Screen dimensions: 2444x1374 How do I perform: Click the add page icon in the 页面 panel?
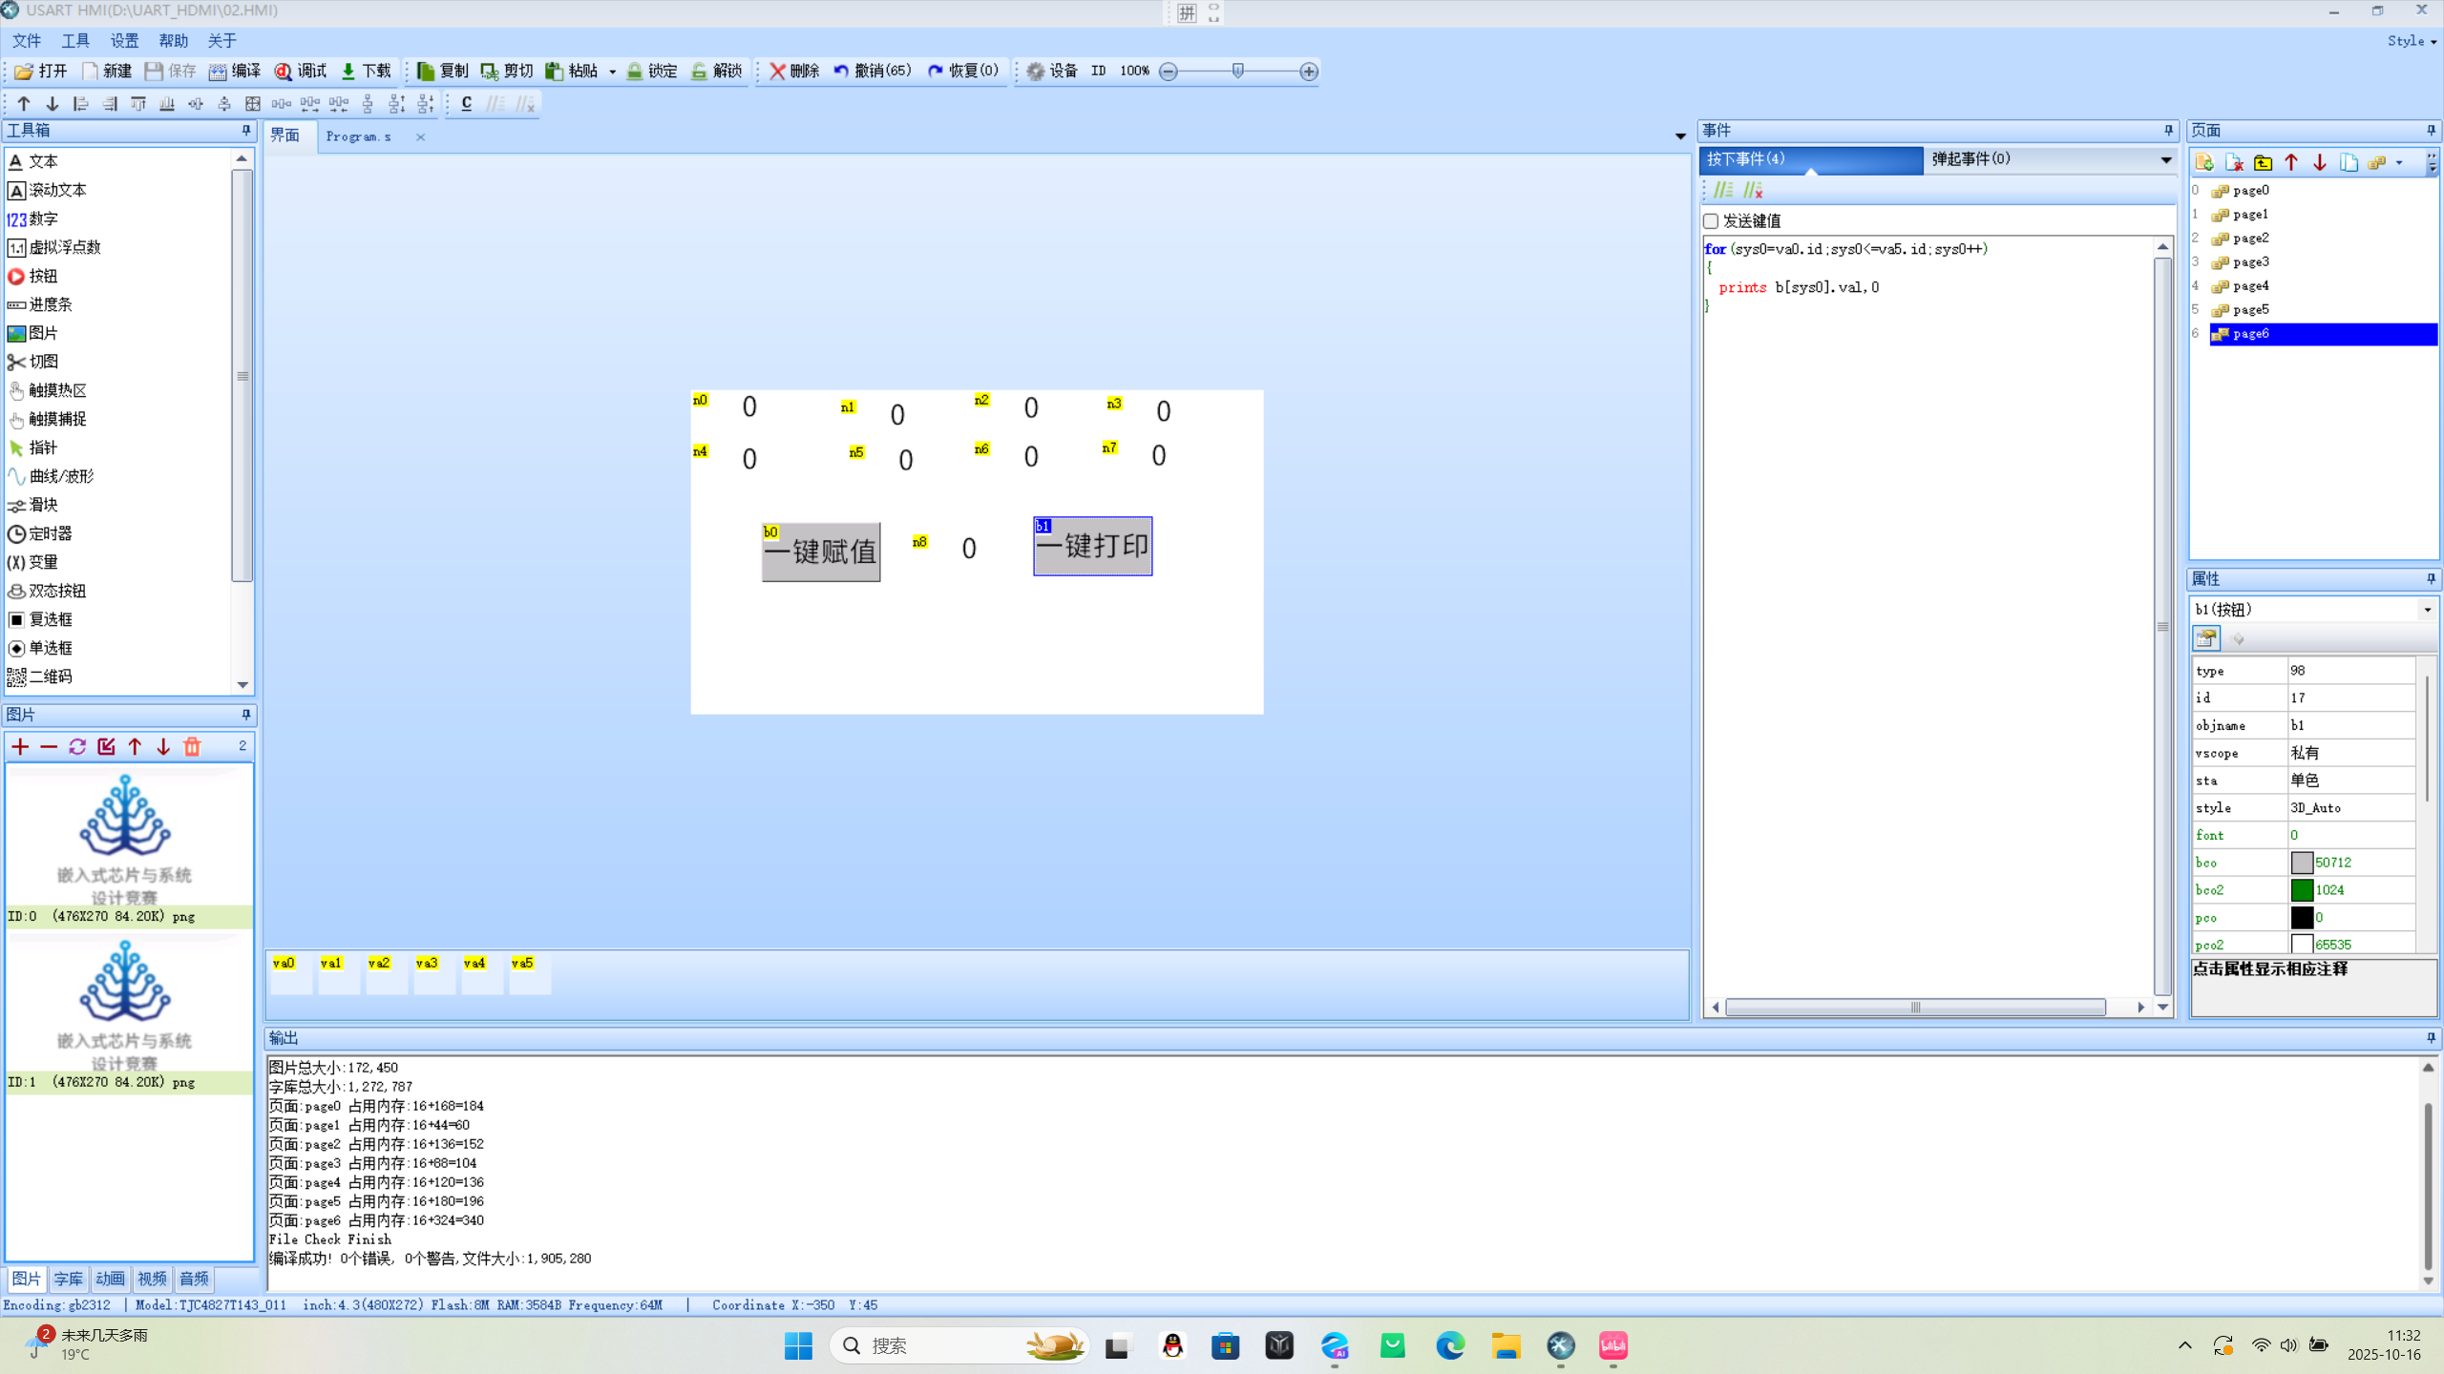pos(2203,162)
